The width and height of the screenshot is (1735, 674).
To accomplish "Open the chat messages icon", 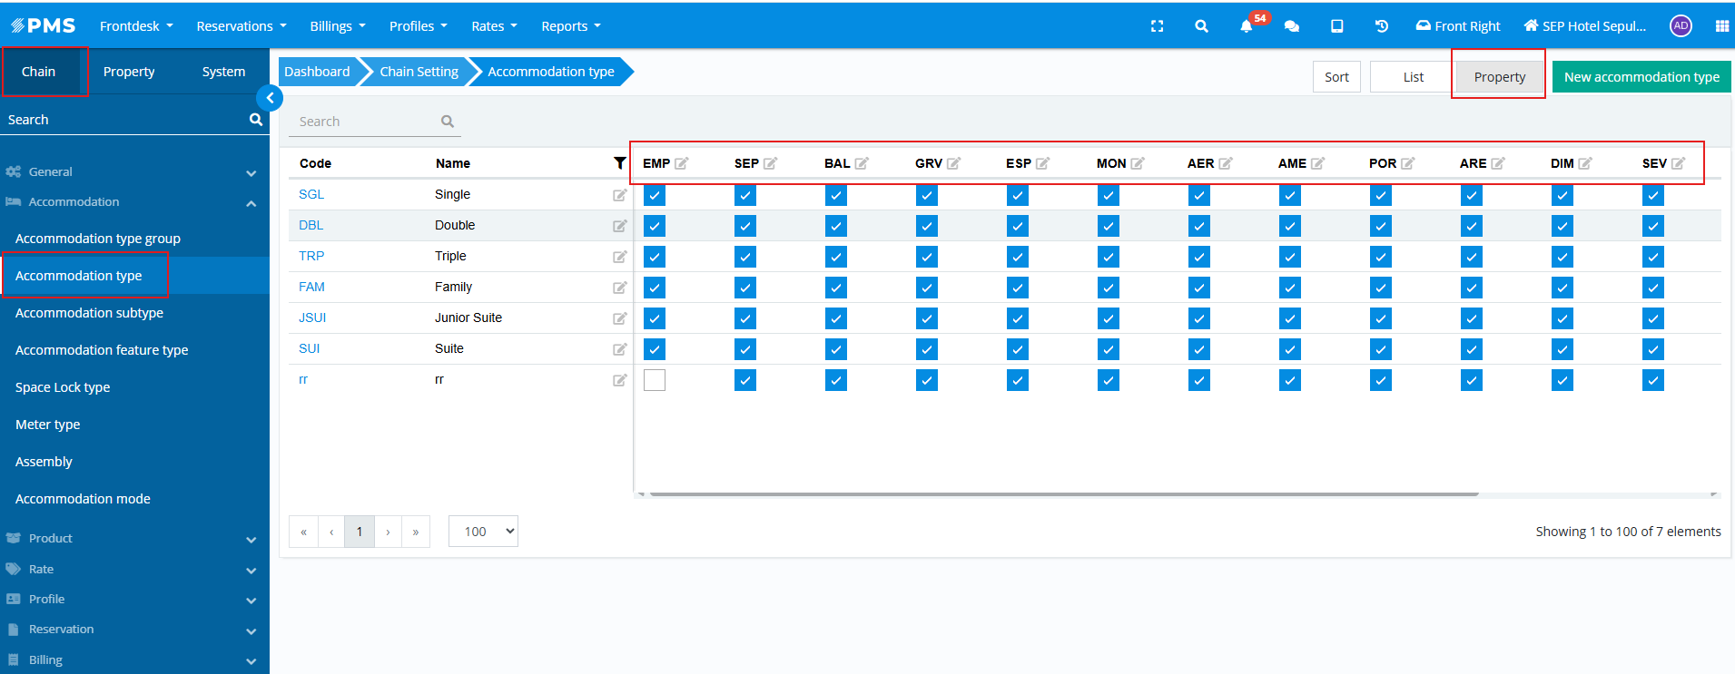I will (1292, 26).
